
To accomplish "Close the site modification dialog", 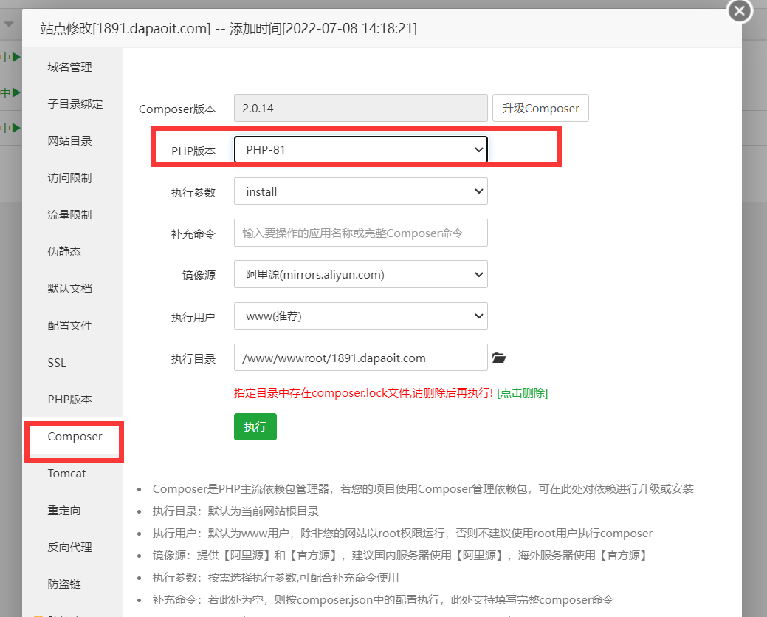I will (x=739, y=10).
